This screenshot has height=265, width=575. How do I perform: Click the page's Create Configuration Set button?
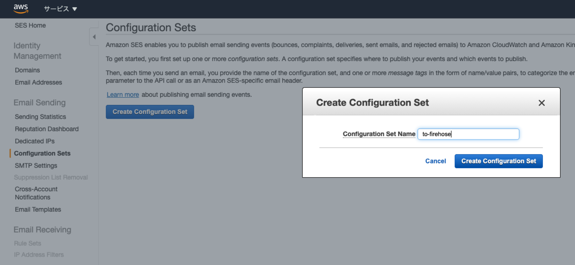point(150,112)
